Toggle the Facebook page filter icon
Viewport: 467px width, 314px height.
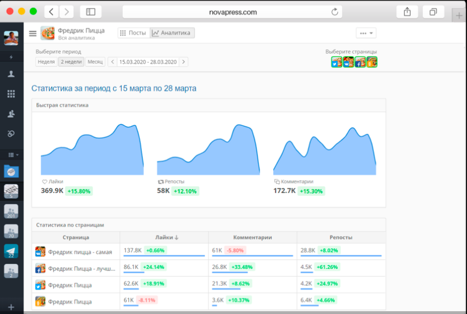click(360, 62)
